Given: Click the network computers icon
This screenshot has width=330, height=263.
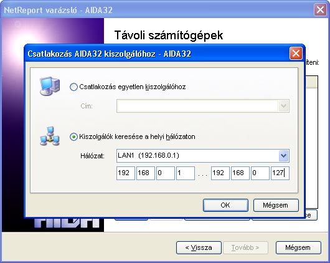Looking at the screenshot, I should 50,136.
